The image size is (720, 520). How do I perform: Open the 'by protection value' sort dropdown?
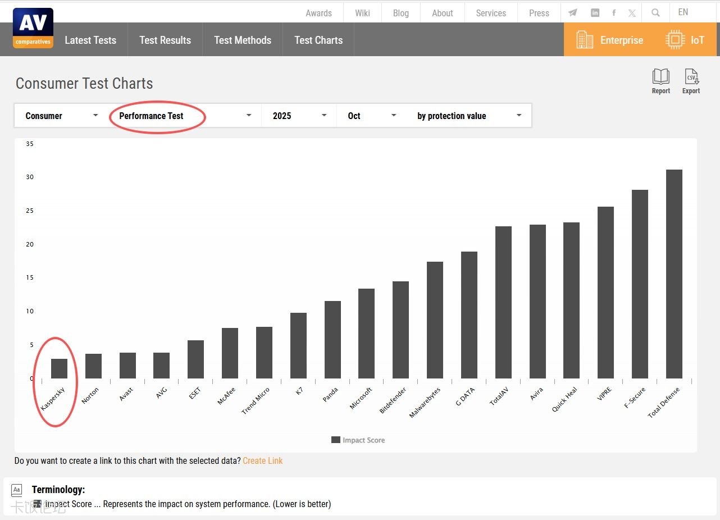pos(469,116)
